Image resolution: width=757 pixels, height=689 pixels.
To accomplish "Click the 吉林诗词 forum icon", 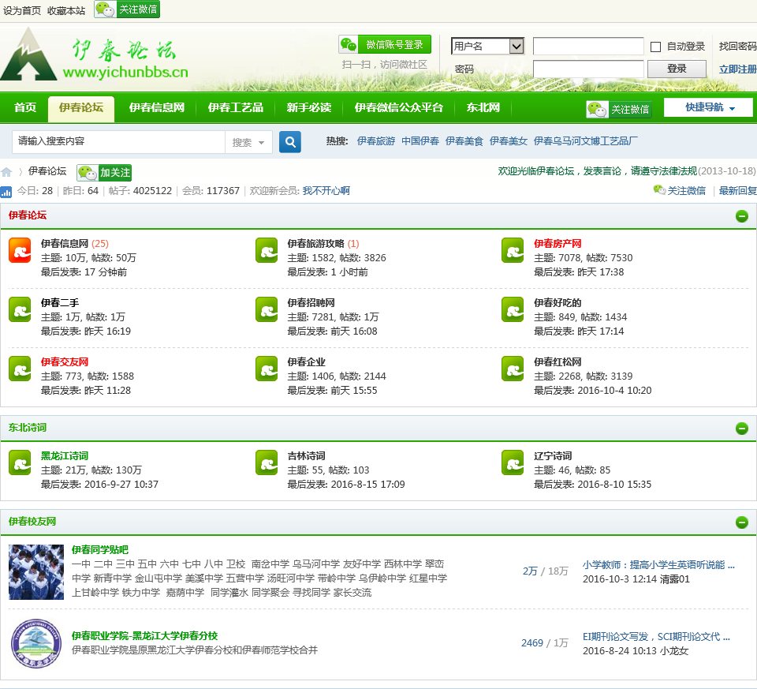I will tap(267, 462).
